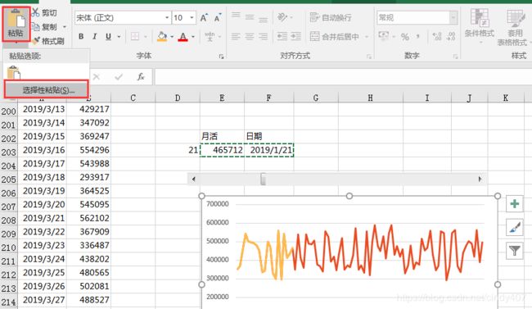Click the chart elements plus button
This screenshot has width=532, height=309.
pyautogui.click(x=514, y=203)
